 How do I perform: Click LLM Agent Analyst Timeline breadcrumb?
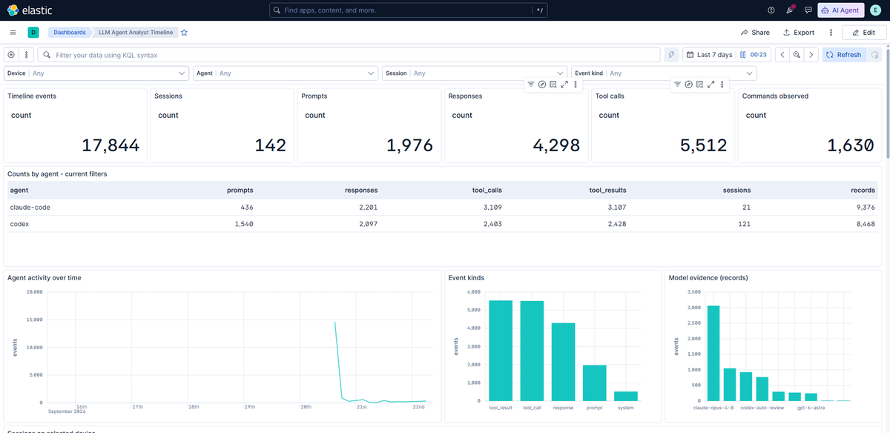tap(136, 33)
